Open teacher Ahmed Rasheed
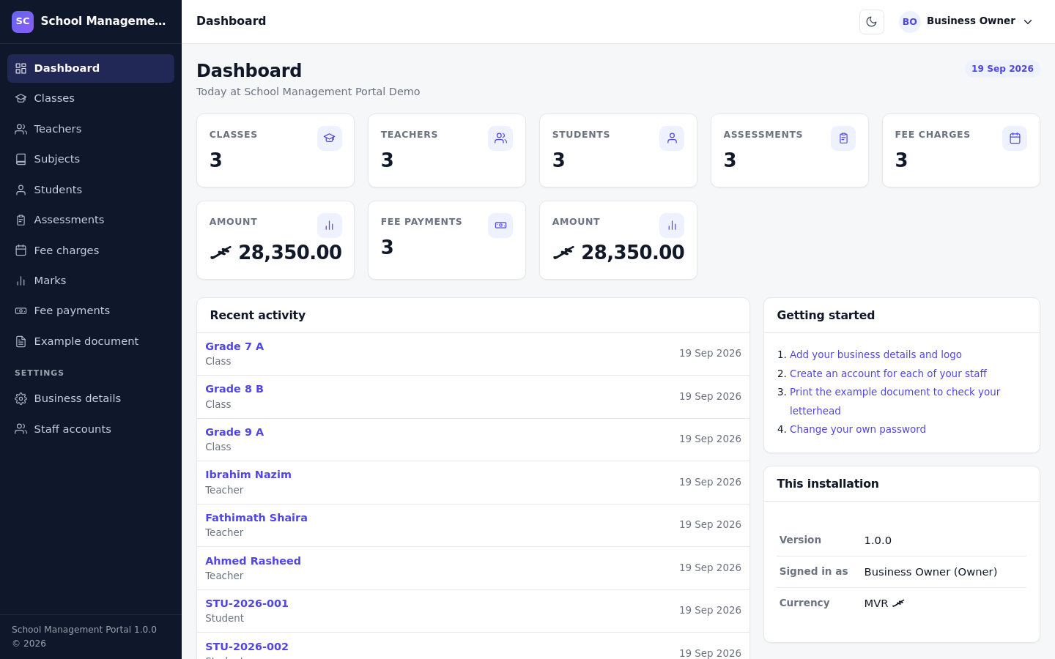This screenshot has height=659, width=1055. [x=253, y=561]
